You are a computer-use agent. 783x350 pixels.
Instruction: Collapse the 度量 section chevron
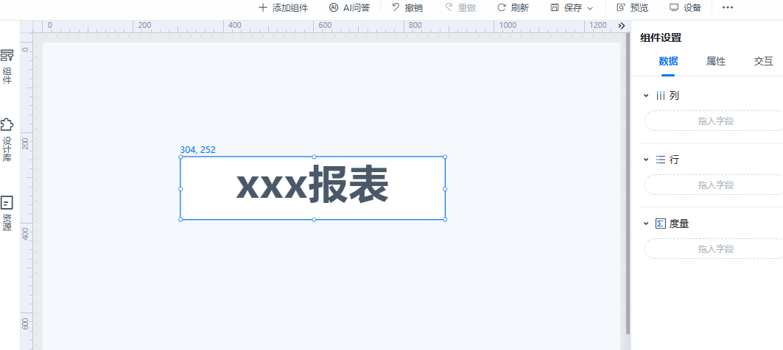pyautogui.click(x=646, y=224)
